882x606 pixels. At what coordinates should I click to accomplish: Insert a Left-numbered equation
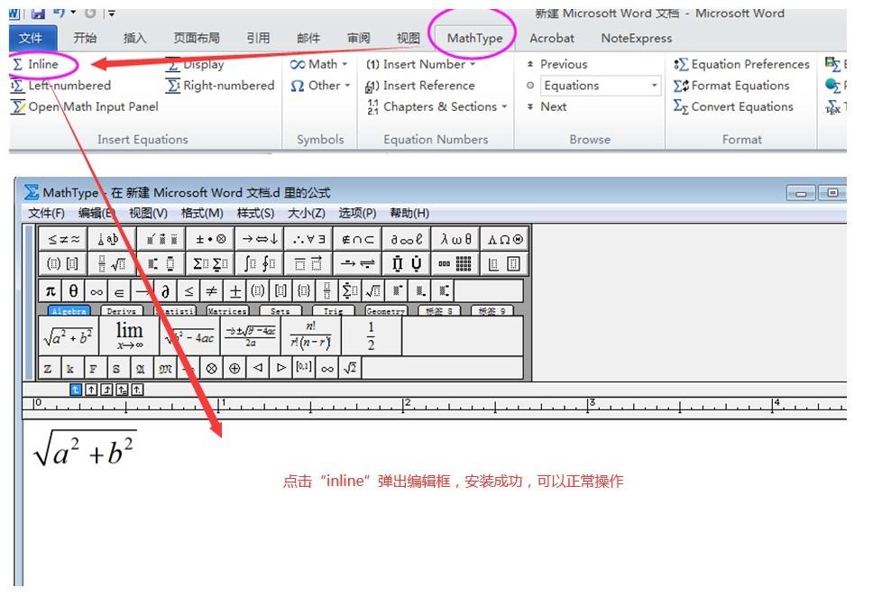(x=61, y=86)
